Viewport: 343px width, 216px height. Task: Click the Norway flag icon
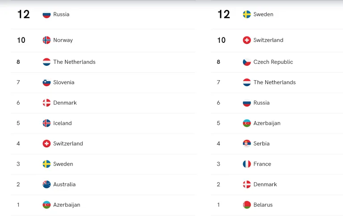coord(46,40)
